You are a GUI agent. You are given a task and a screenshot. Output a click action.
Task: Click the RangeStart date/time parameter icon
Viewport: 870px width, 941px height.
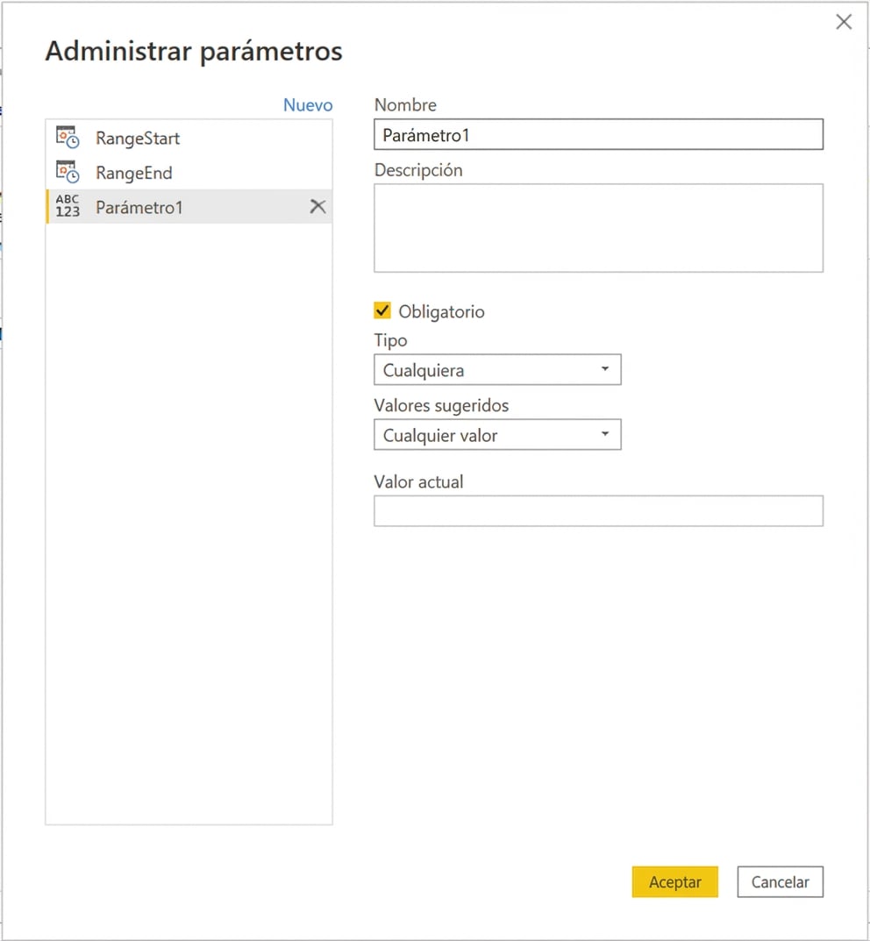68,138
